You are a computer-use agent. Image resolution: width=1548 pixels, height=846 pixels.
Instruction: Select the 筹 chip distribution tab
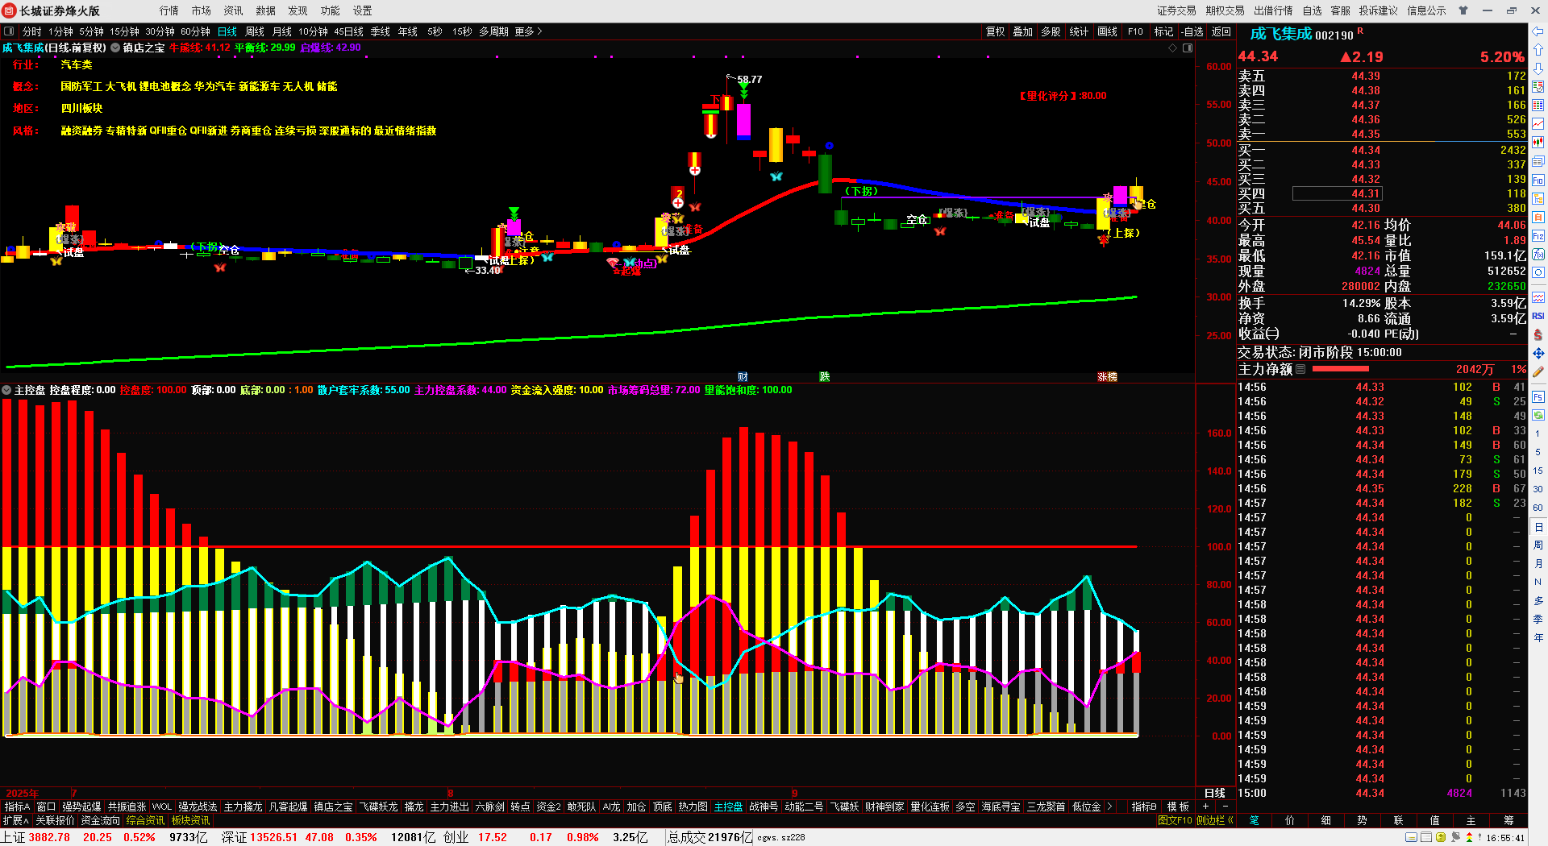pos(1508,821)
